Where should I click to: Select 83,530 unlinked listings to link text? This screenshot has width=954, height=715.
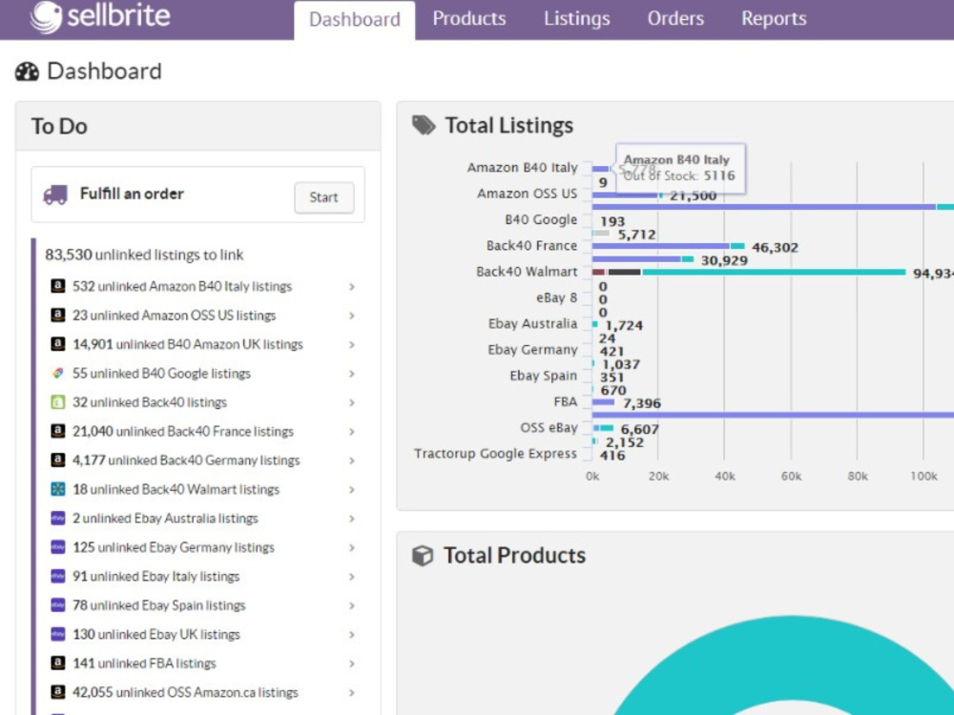[x=144, y=255]
